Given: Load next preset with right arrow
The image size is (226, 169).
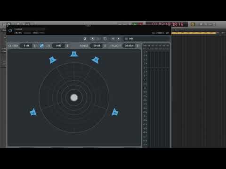Looking at the screenshot, I should click(119, 38).
